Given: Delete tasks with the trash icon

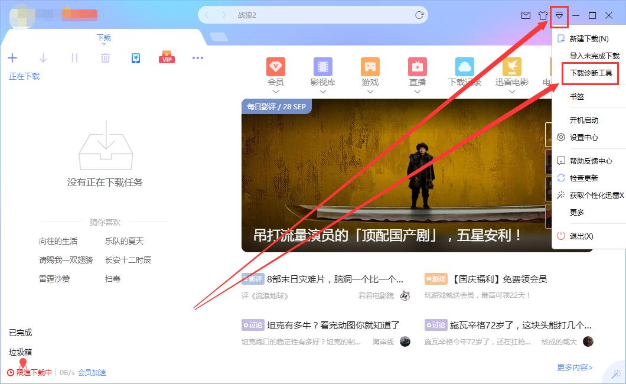Looking at the screenshot, I should [105, 57].
